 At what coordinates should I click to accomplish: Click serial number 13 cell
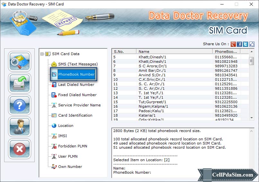click(x=116, y=93)
